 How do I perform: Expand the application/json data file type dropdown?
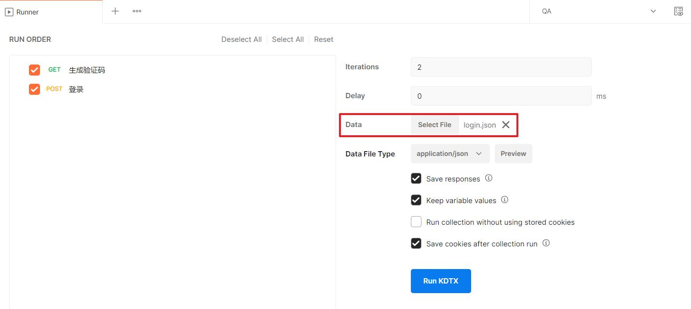pos(450,154)
